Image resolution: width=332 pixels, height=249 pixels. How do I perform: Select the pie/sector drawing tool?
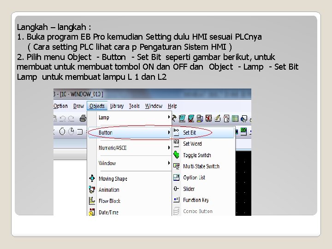click(71, 131)
